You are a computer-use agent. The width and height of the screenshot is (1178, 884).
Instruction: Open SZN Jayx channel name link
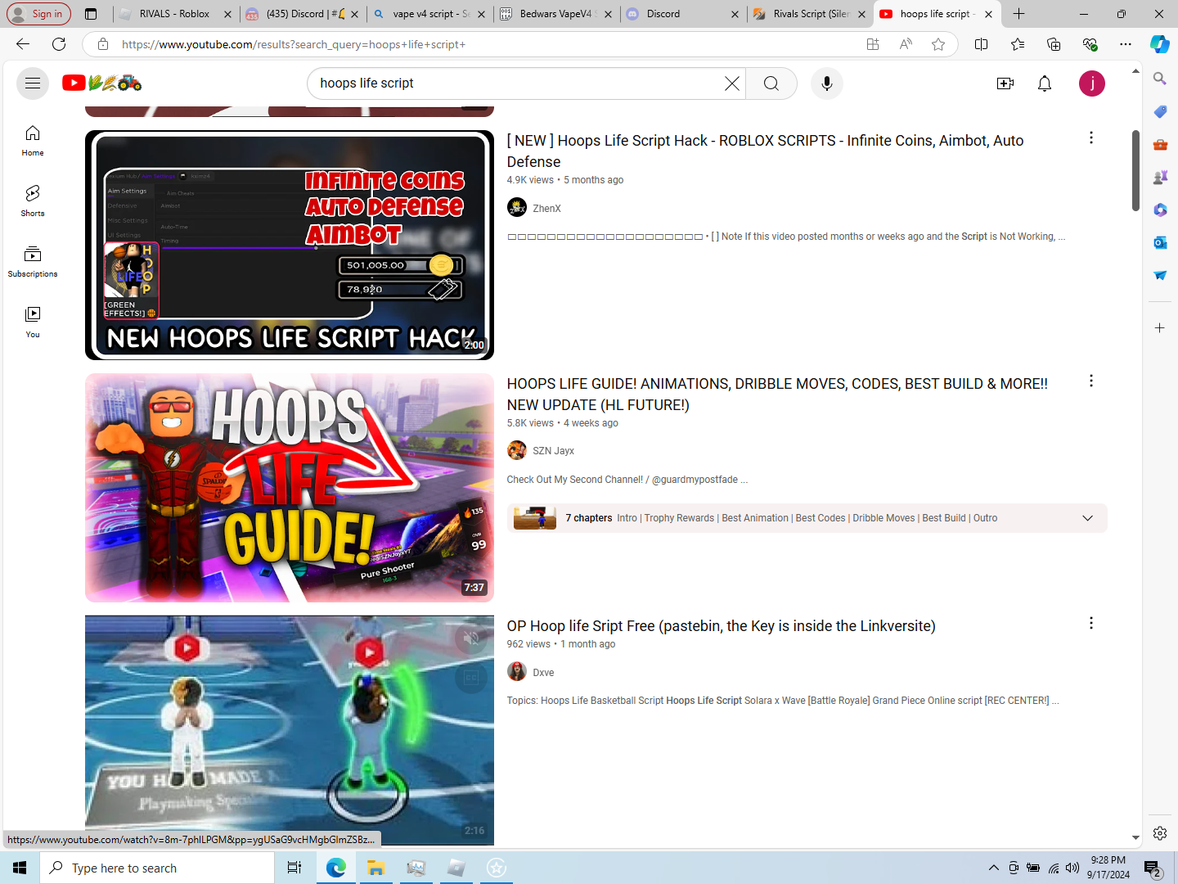click(554, 451)
